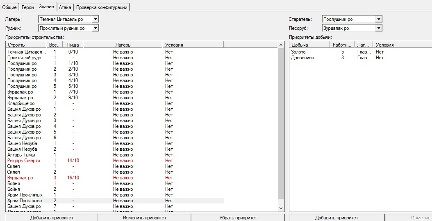Click Лаг... header in resource list
The height and width of the screenshot is (221, 432).
364,45
